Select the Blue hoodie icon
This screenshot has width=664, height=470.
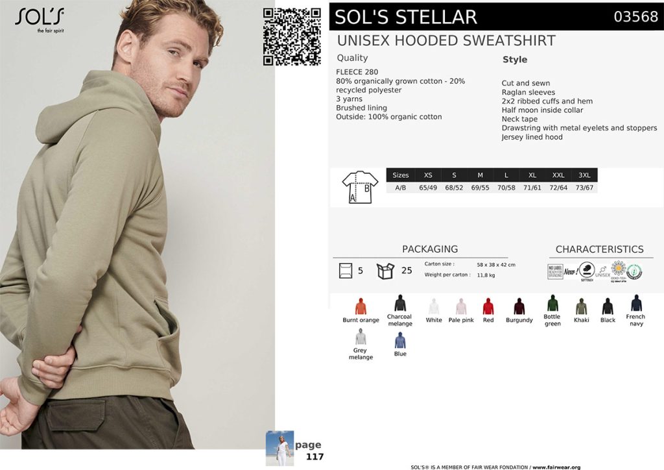pos(400,340)
